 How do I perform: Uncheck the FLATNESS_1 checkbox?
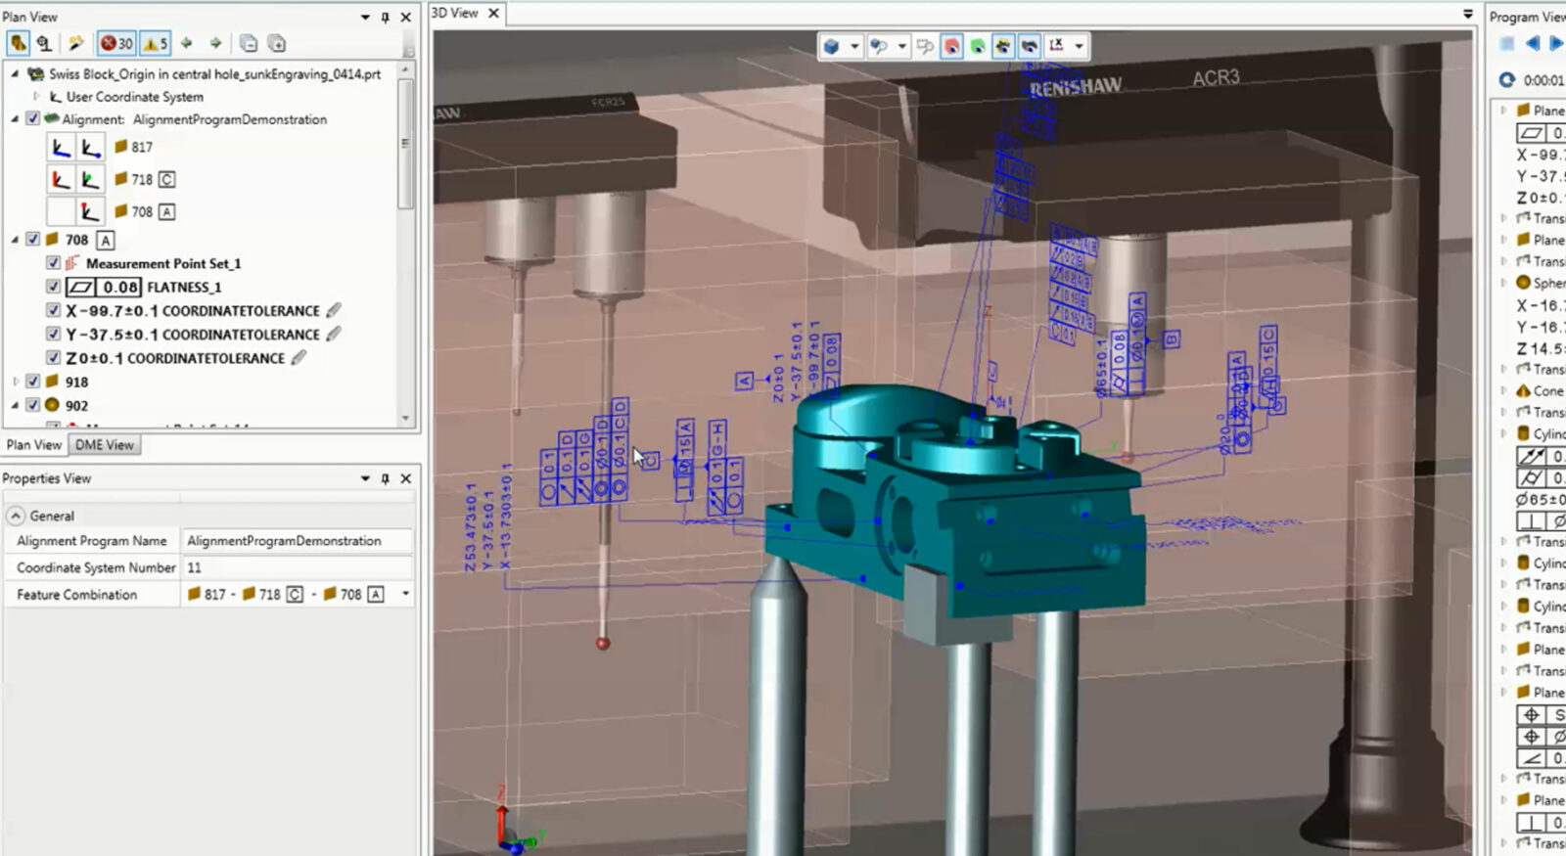(54, 287)
